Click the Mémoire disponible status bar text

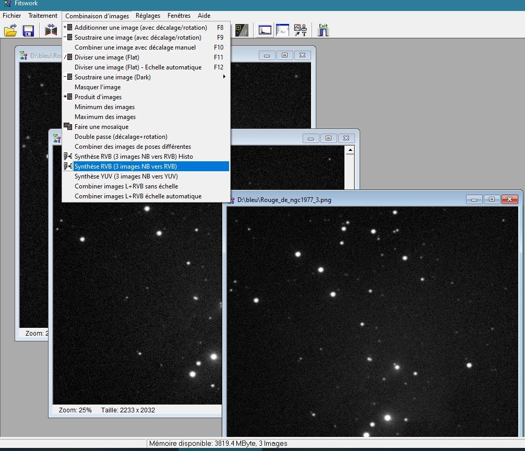click(x=218, y=444)
